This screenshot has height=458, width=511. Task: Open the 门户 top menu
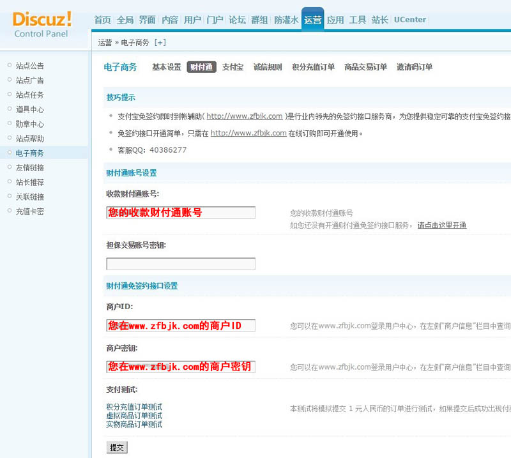(215, 20)
